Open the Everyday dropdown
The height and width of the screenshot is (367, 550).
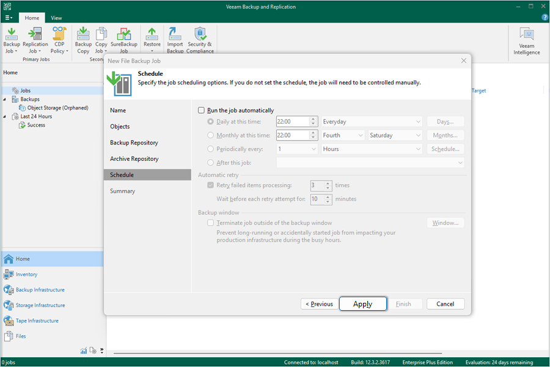(x=372, y=122)
